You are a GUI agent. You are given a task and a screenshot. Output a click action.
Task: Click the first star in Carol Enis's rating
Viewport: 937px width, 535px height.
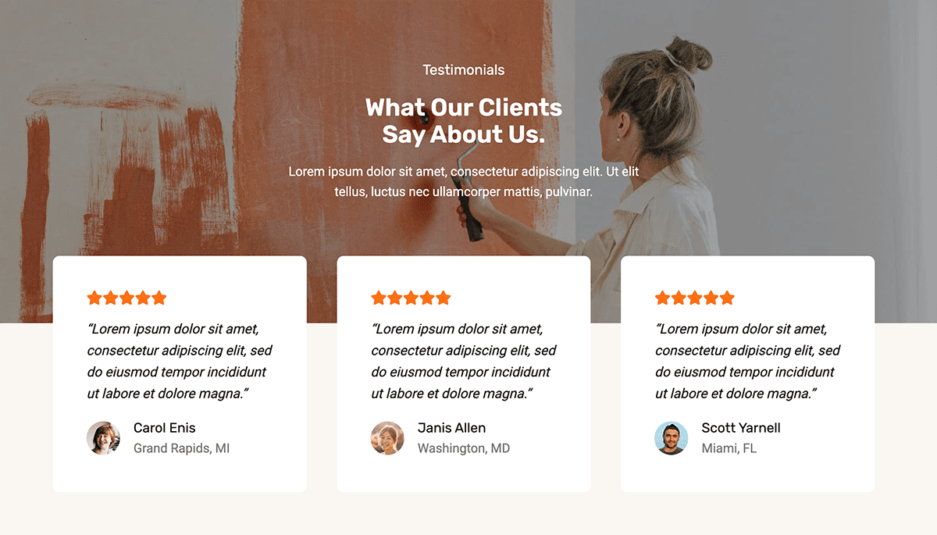(94, 298)
